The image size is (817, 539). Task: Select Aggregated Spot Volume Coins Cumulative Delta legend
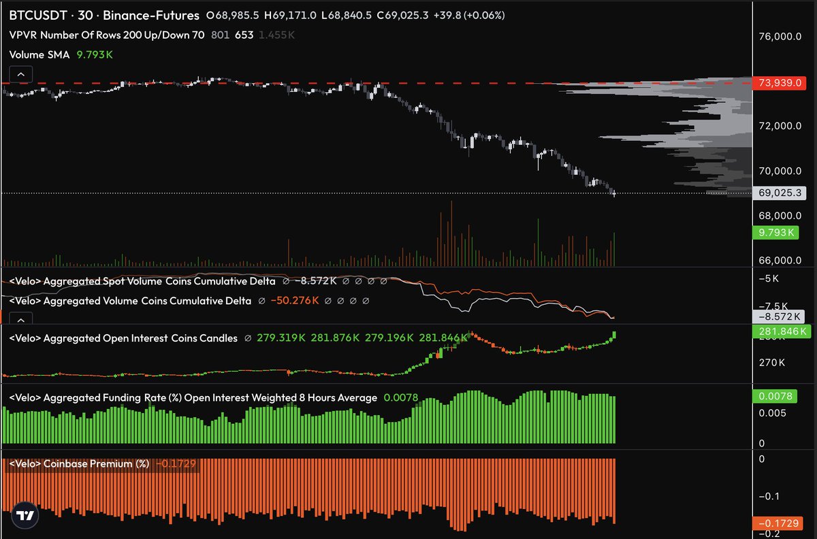(142, 280)
